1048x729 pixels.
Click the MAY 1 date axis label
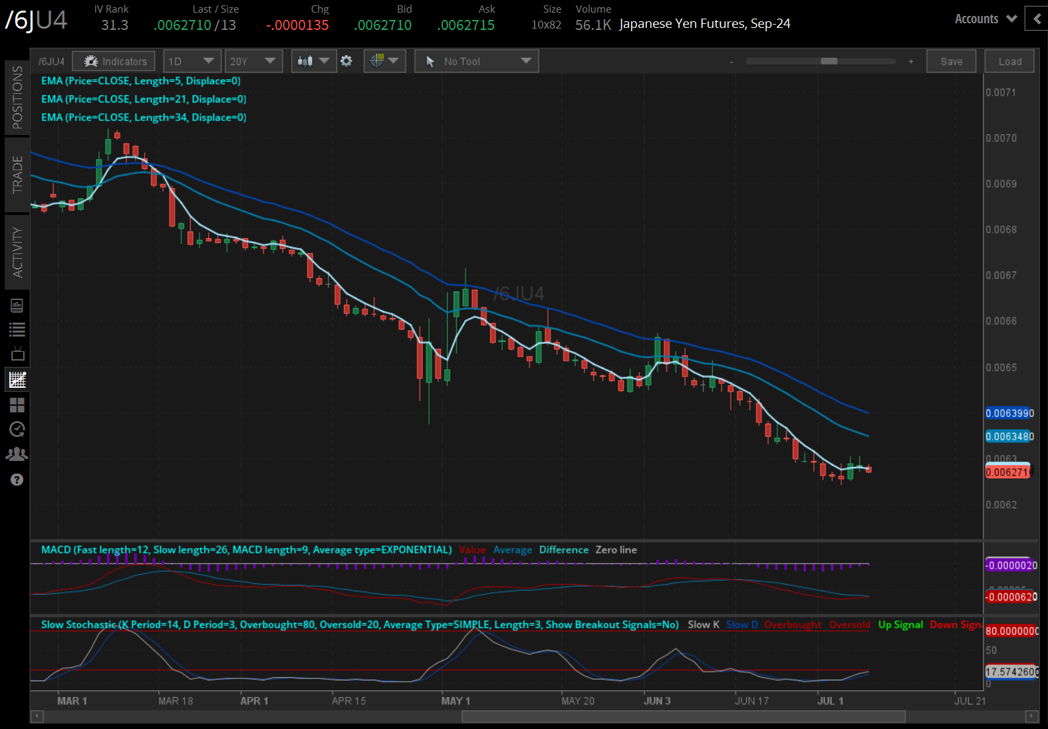pos(456,701)
